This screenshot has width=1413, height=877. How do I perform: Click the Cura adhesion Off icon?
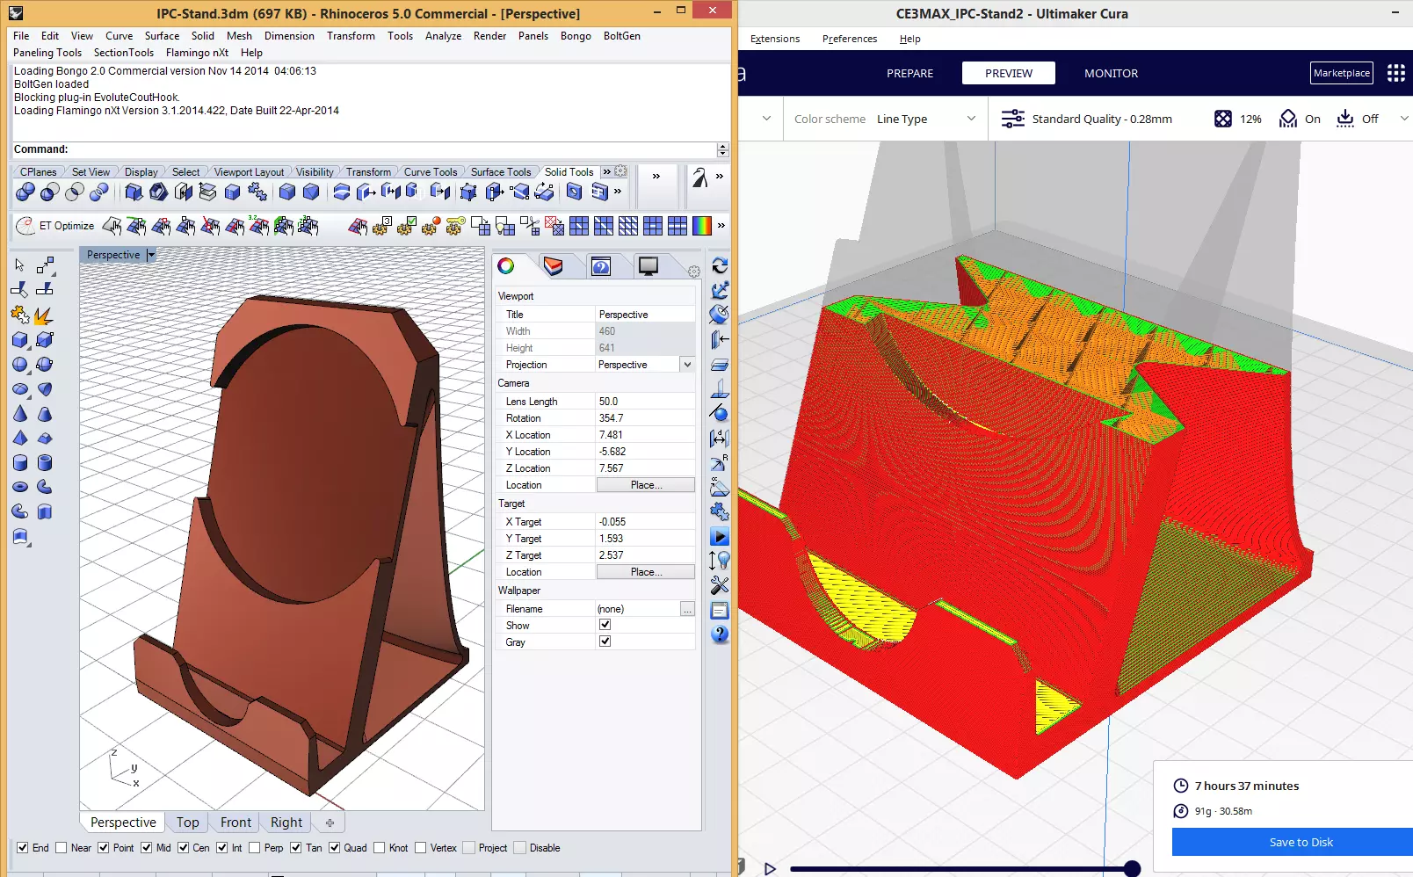click(1345, 119)
